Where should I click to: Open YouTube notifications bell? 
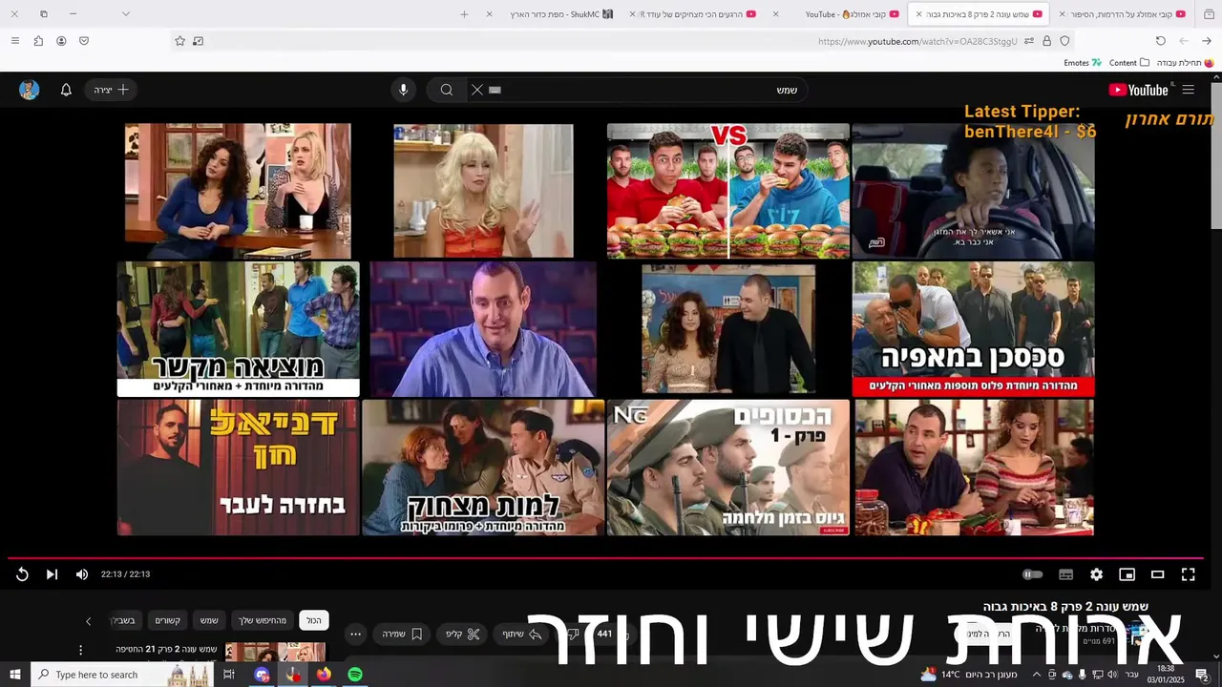point(66,90)
